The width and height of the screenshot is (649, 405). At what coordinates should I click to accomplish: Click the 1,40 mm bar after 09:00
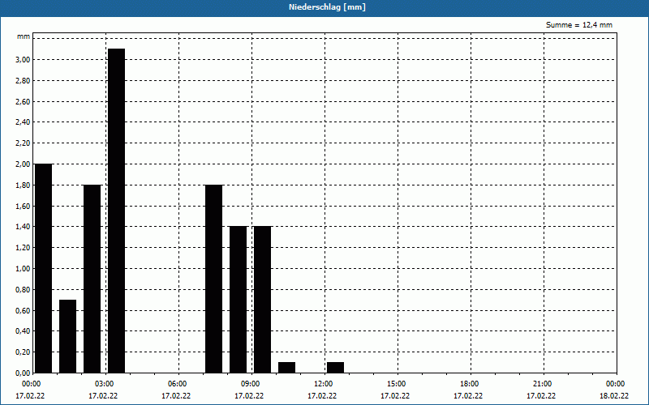click(262, 300)
